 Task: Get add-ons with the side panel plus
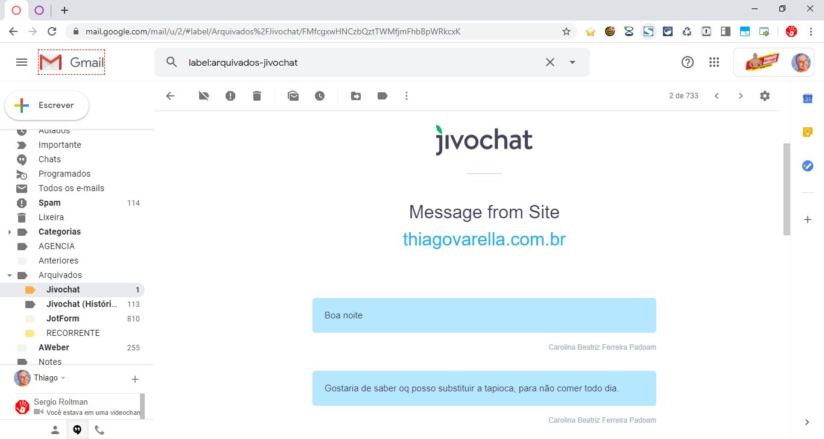tap(808, 219)
